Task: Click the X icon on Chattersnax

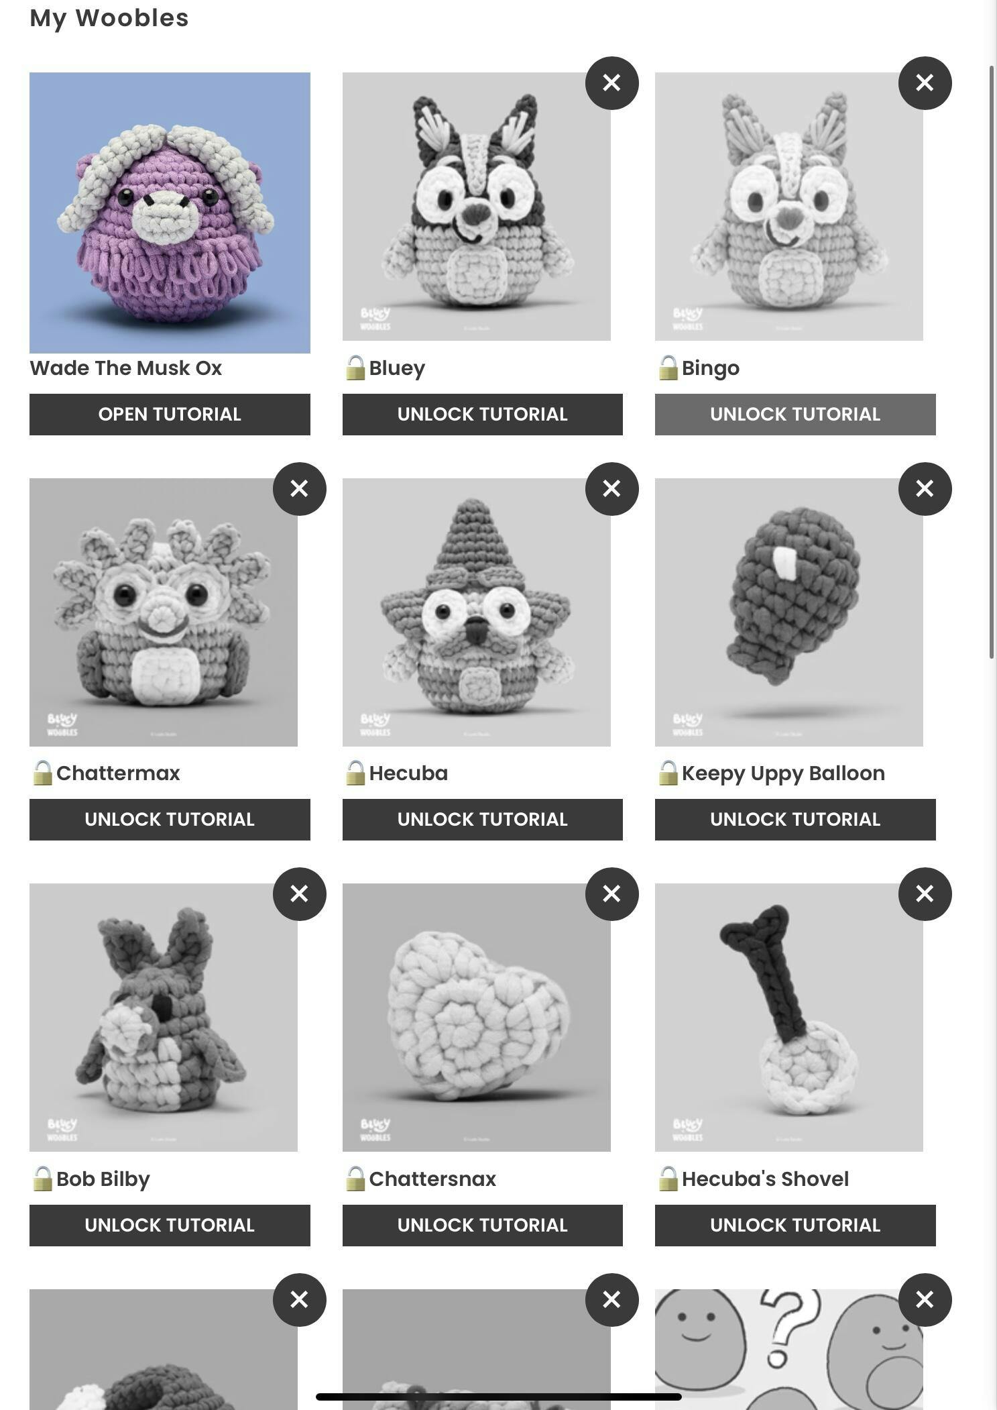Action: click(x=611, y=894)
